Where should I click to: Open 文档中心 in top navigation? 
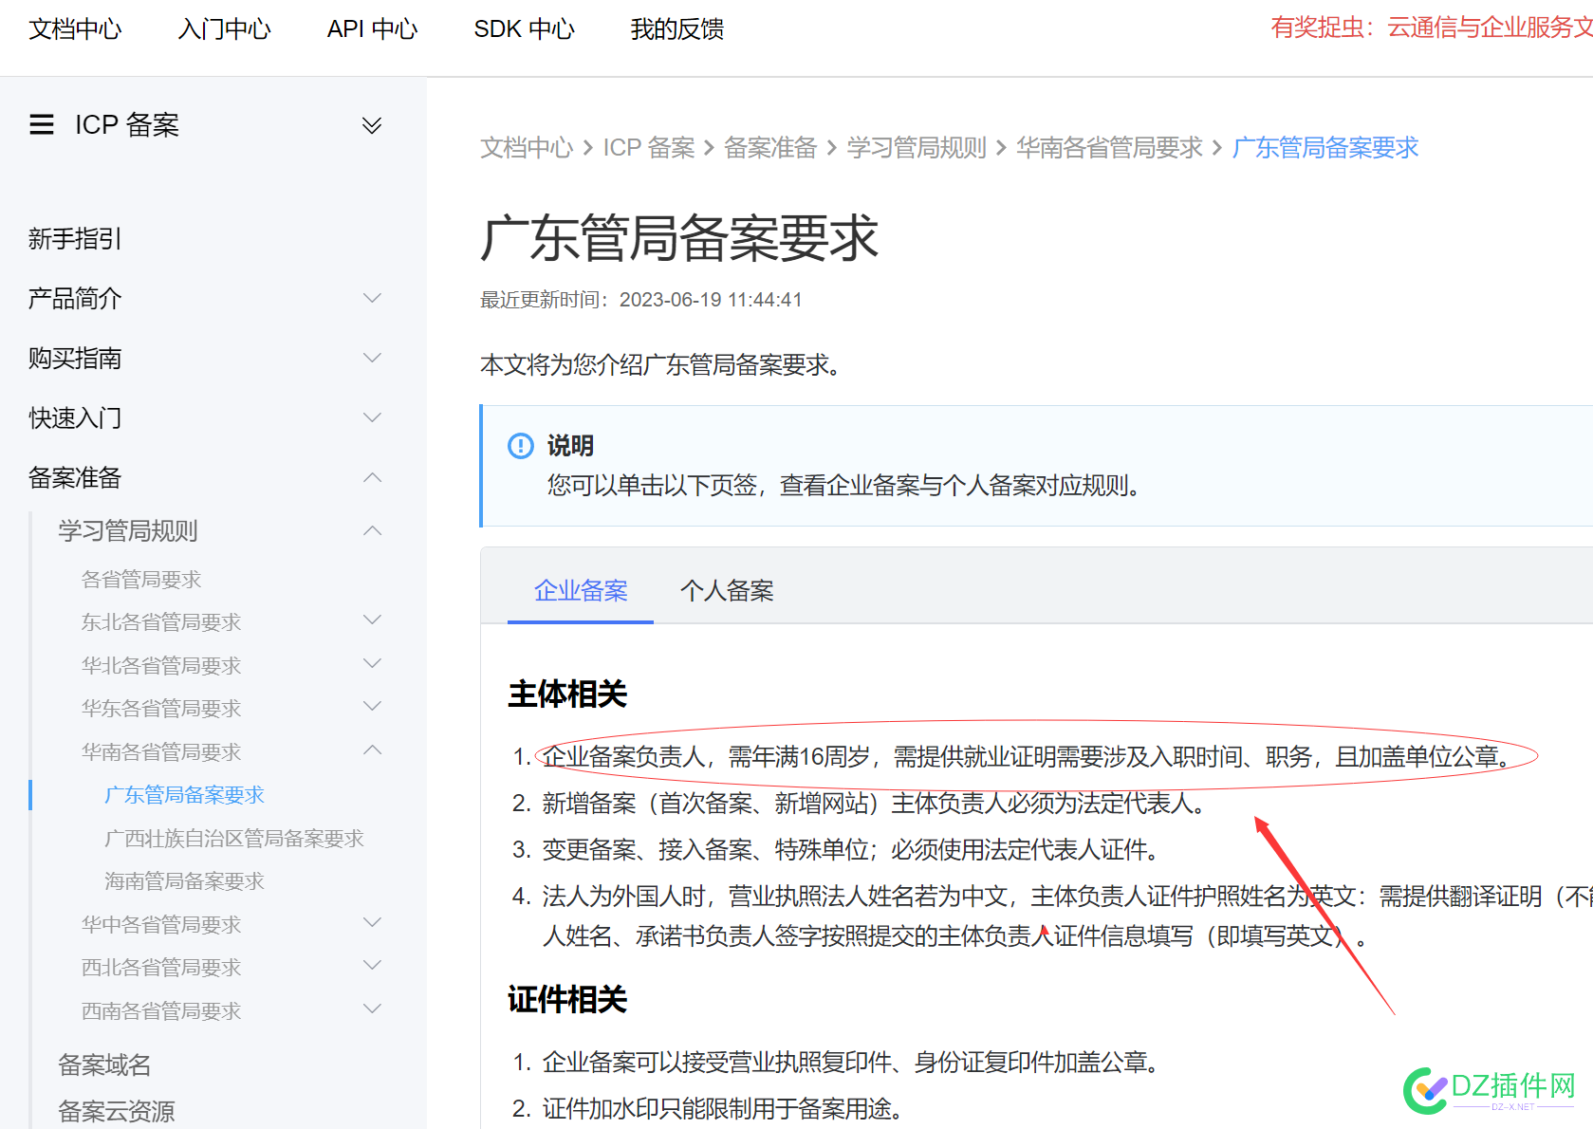[x=75, y=29]
